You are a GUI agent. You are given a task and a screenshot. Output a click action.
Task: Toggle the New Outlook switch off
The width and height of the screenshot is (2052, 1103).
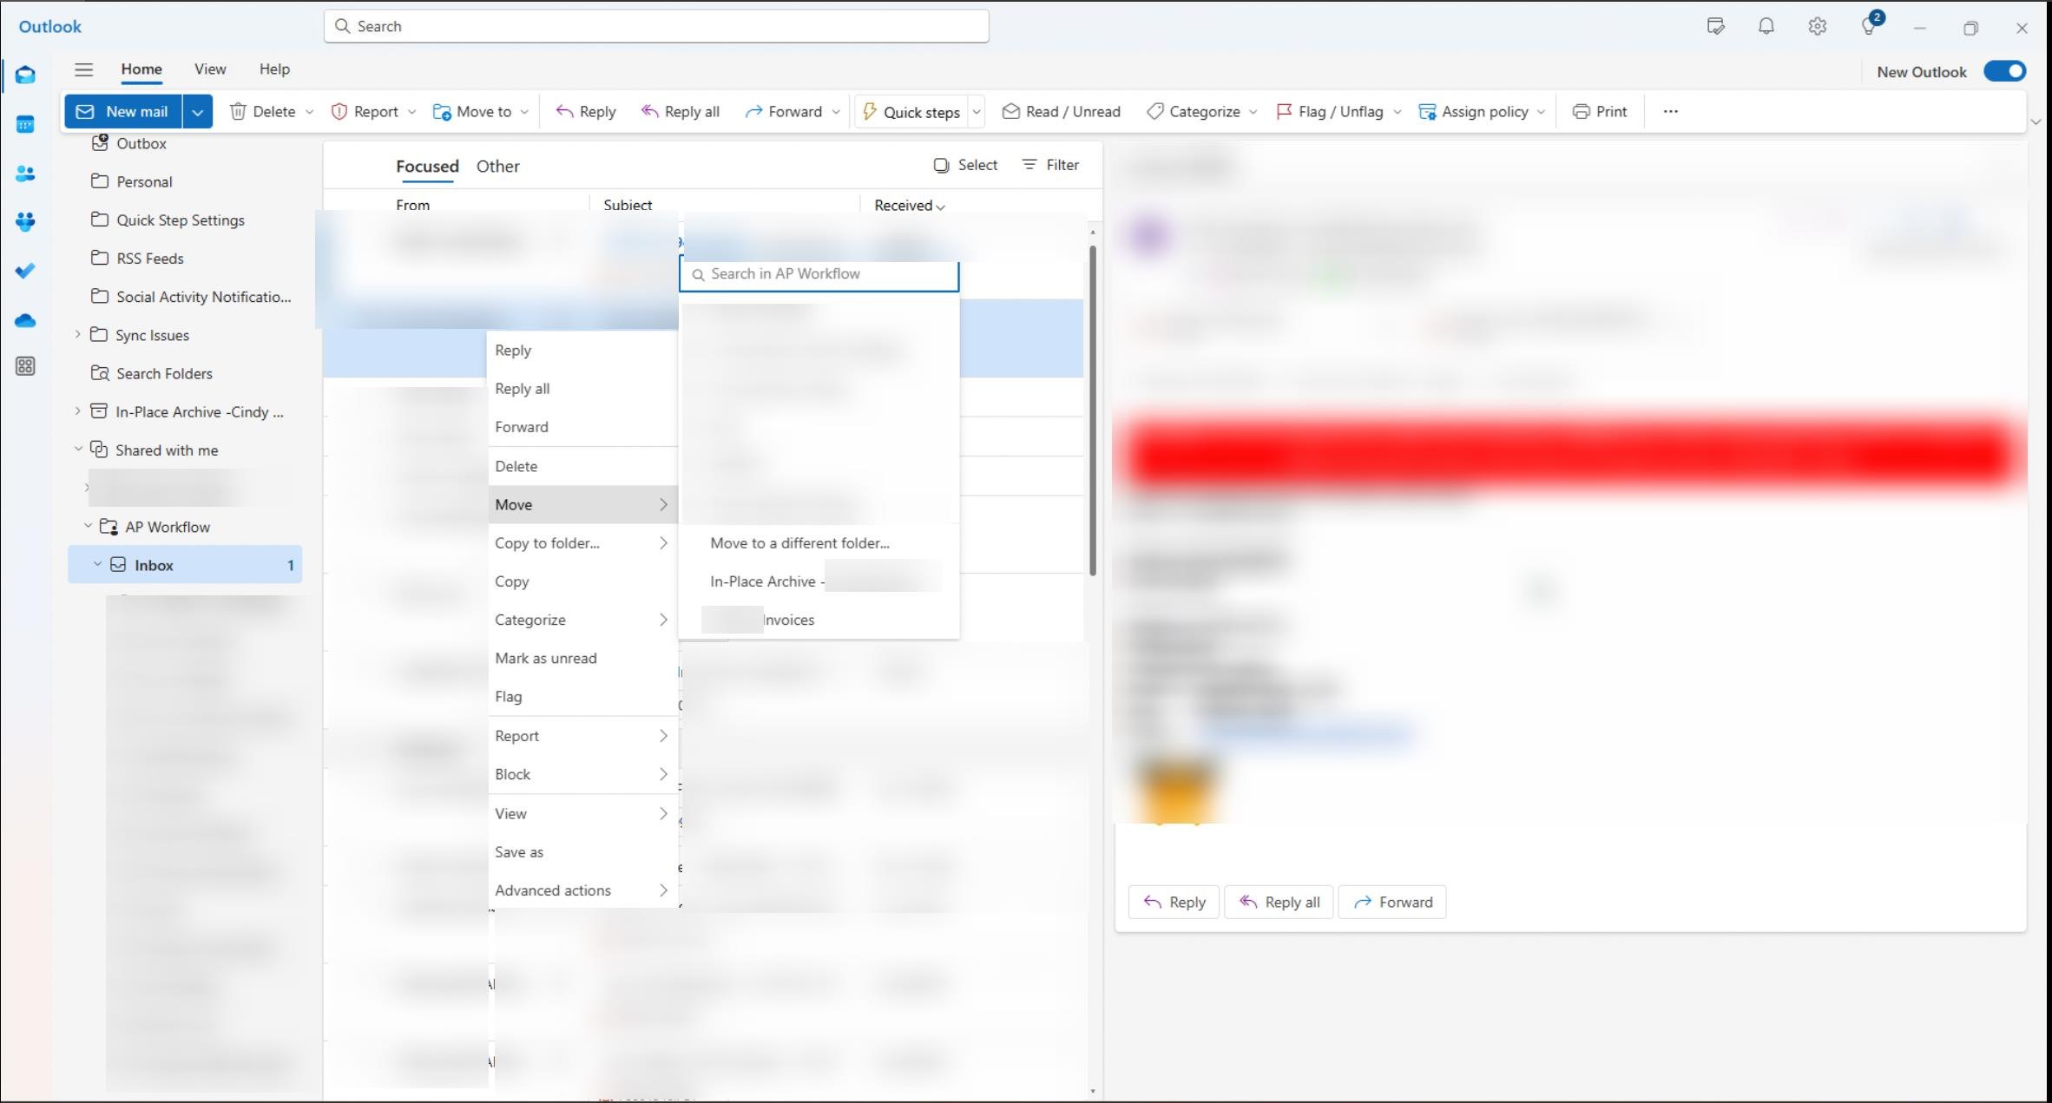click(x=2004, y=71)
